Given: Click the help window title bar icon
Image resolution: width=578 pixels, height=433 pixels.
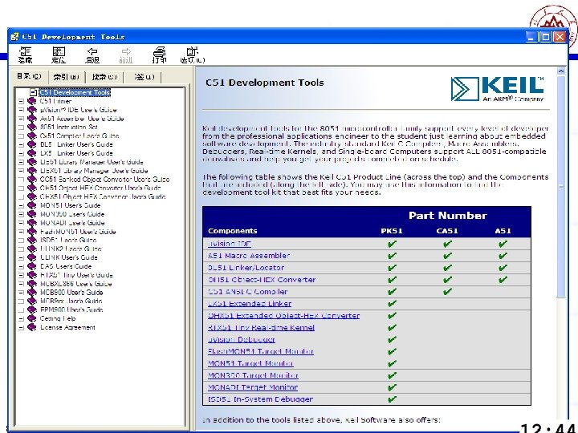Looking at the screenshot, I should point(14,37).
